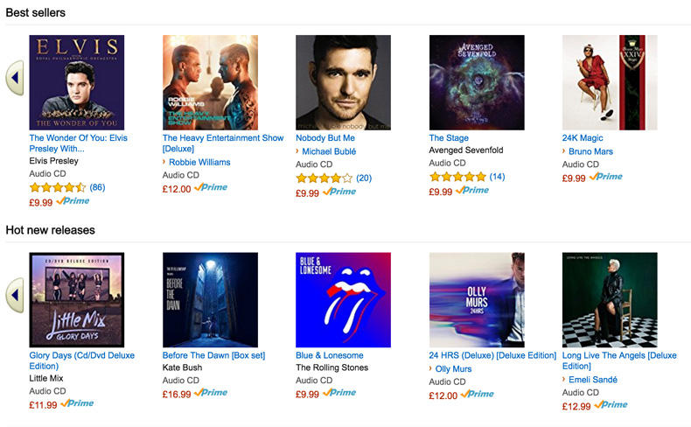This screenshot has width=691, height=427.
Task: Click the Hot new releases left arrow
Action: pos(14,295)
